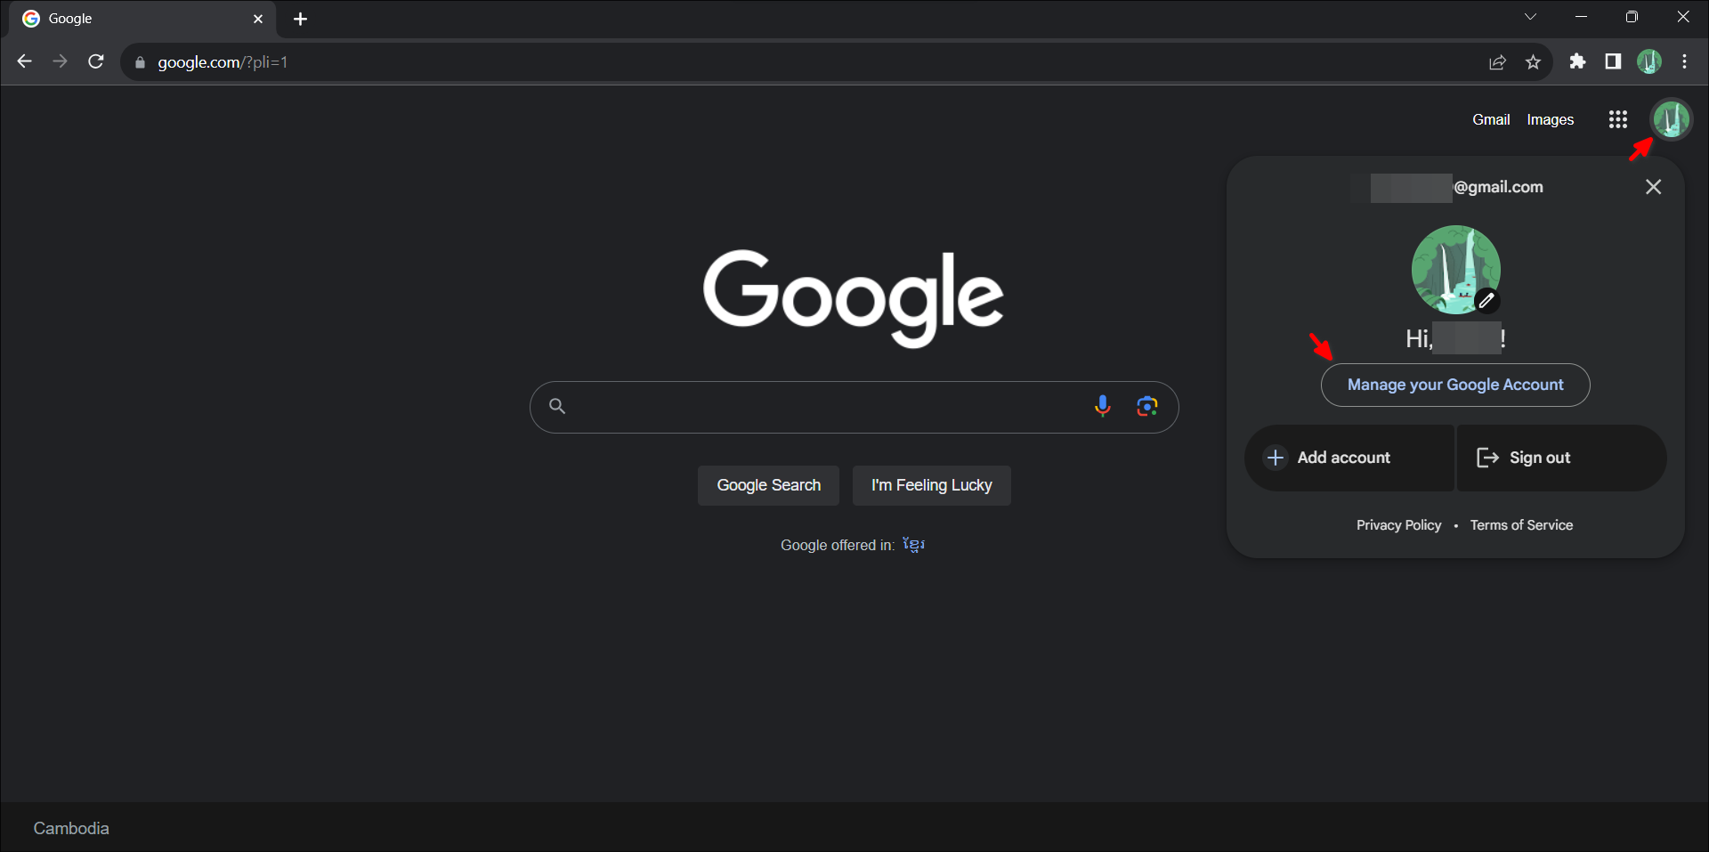Viewport: 1709px width, 852px height.
Task: Click I'm Feeling Lucky button
Action: click(931, 485)
